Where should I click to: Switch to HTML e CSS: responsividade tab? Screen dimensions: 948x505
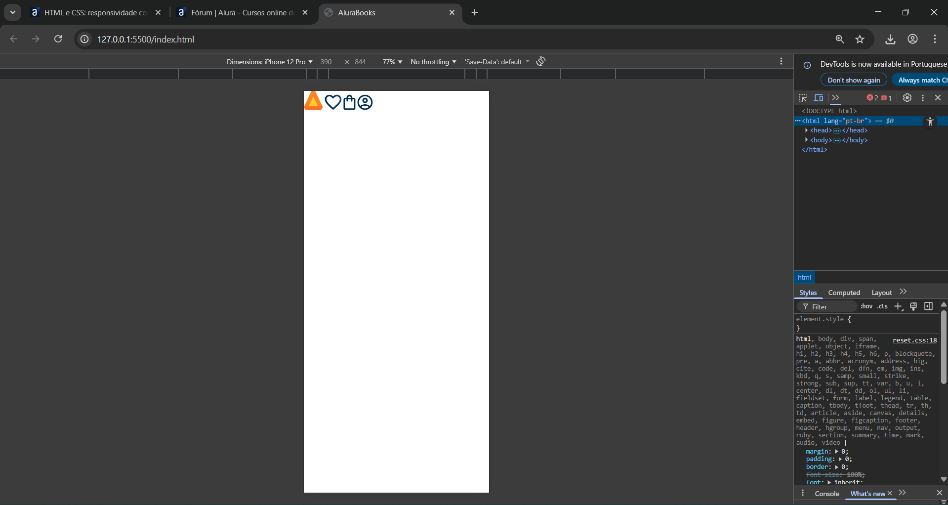click(x=95, y=13)
